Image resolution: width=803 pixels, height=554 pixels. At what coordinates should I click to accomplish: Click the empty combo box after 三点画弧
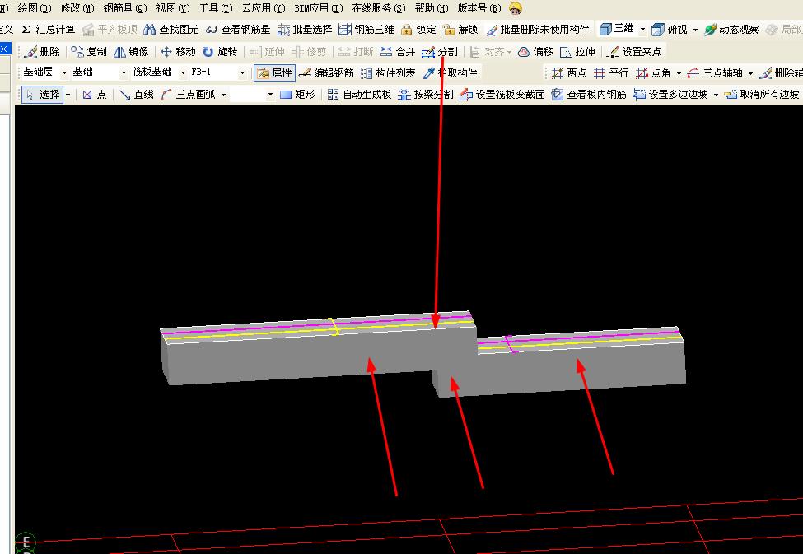pyautogui.click(x=253, y=95)
